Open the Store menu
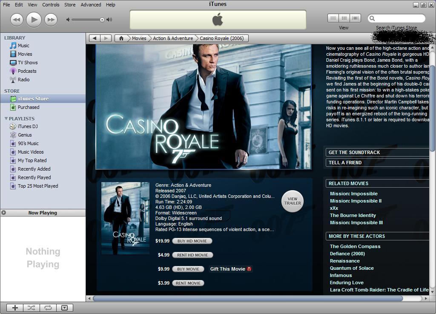The height and width of the screenshot is (314, 436). coord(70,5)
